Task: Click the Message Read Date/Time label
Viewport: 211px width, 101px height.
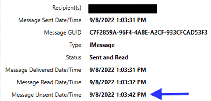Action: click(49, 82)
